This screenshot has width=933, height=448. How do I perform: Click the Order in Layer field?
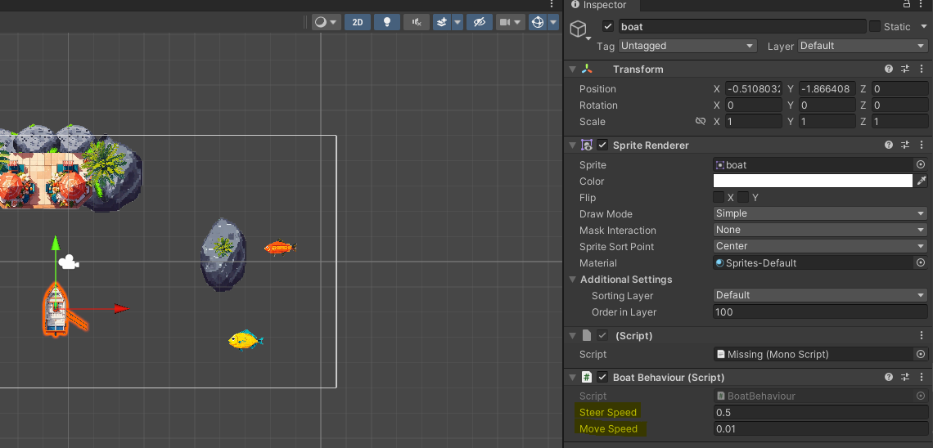tap(820, 312)
